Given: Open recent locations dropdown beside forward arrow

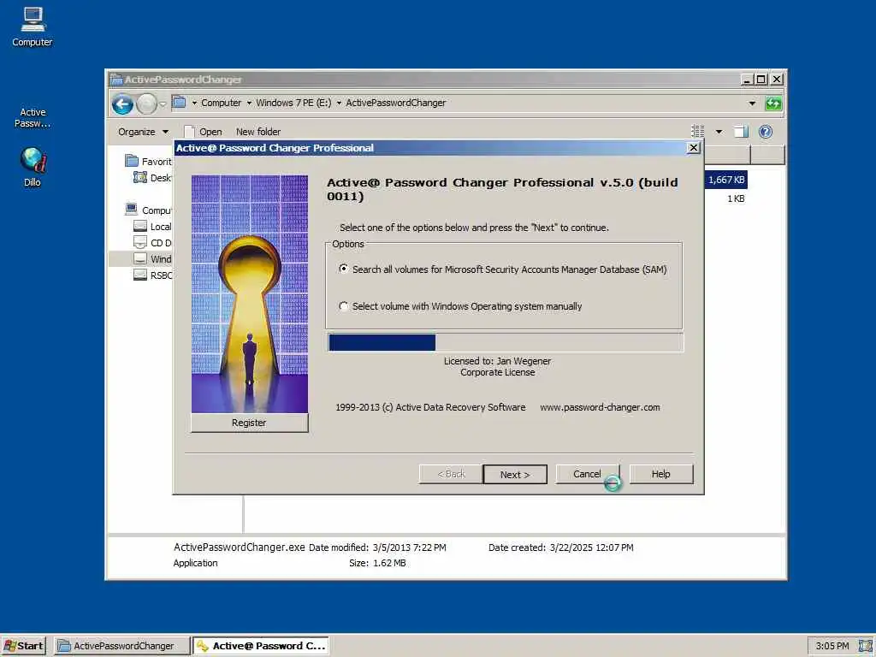Looking at the screenshot, I should (x=163, y=104).
